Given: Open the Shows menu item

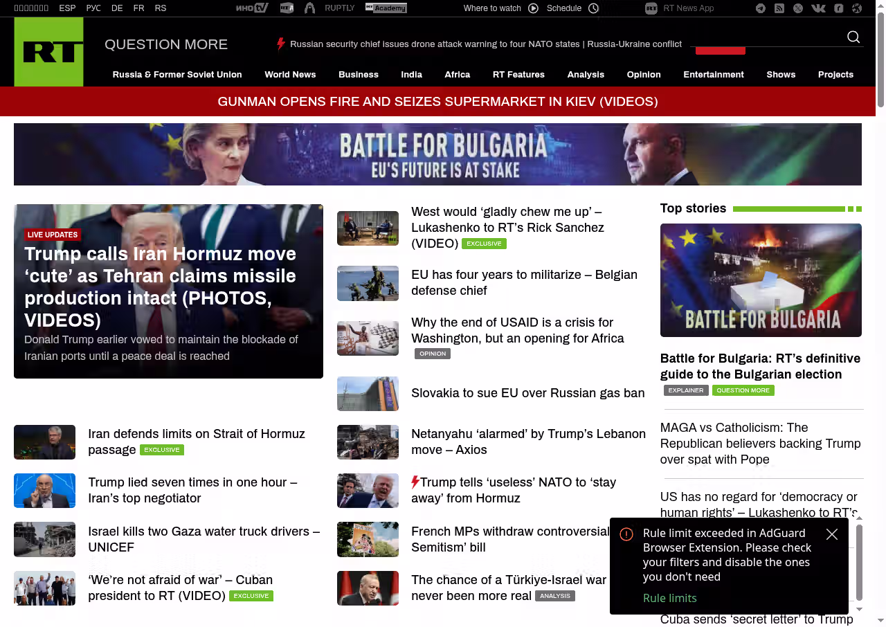Looking at the screenshot, I should [781, 75].
